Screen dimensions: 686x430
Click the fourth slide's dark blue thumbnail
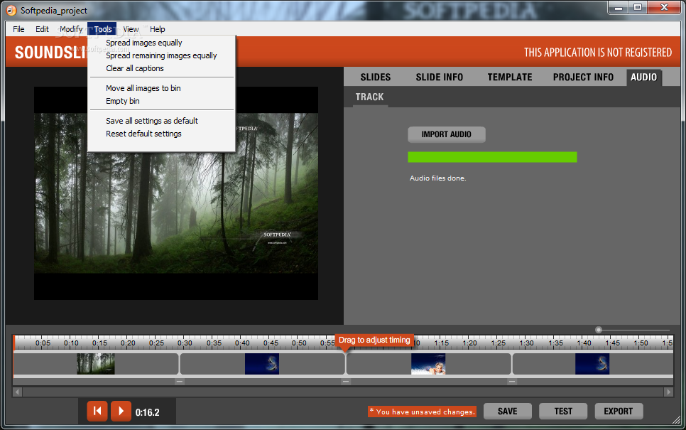592,364
